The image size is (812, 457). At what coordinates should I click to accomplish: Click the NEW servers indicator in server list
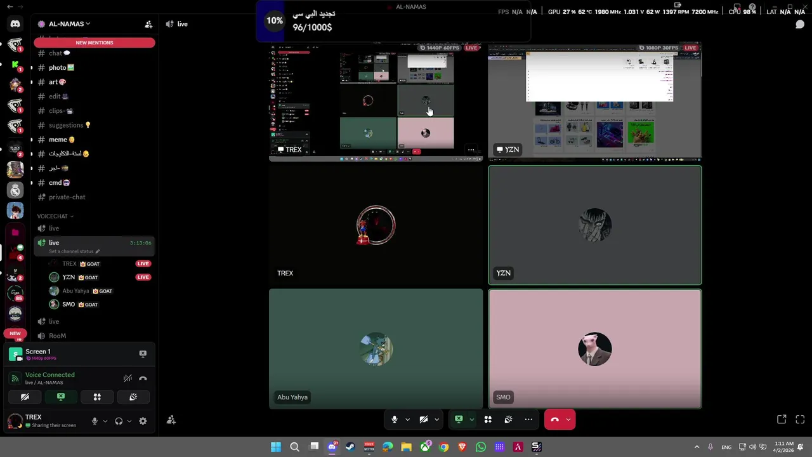point(15,333)
